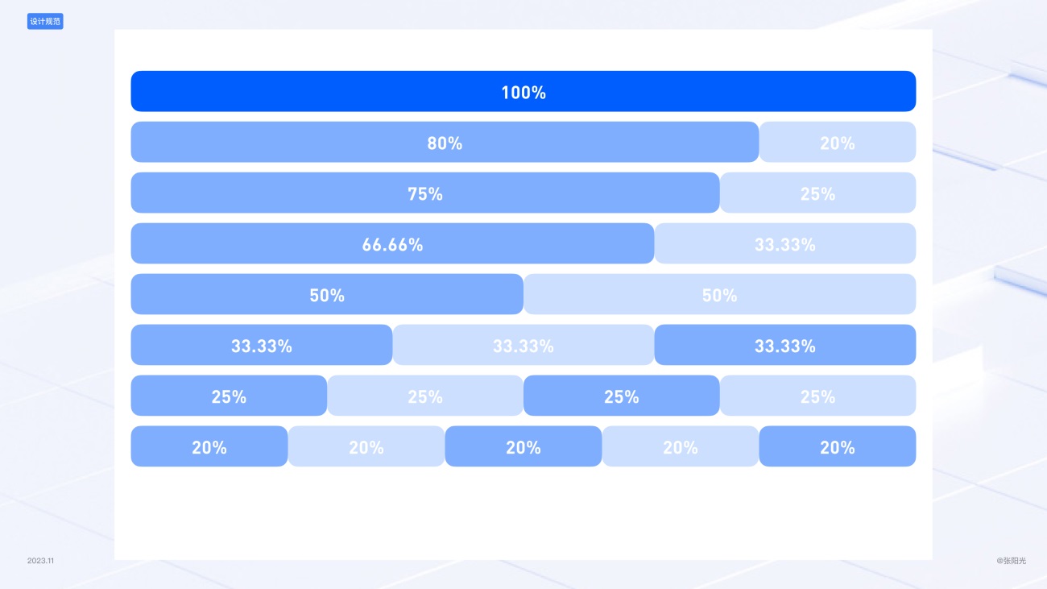The width and height of the screenshot is (1047, 589).
Task: Select the 20% segment beside 80%
Action: (x=838, y=142)
